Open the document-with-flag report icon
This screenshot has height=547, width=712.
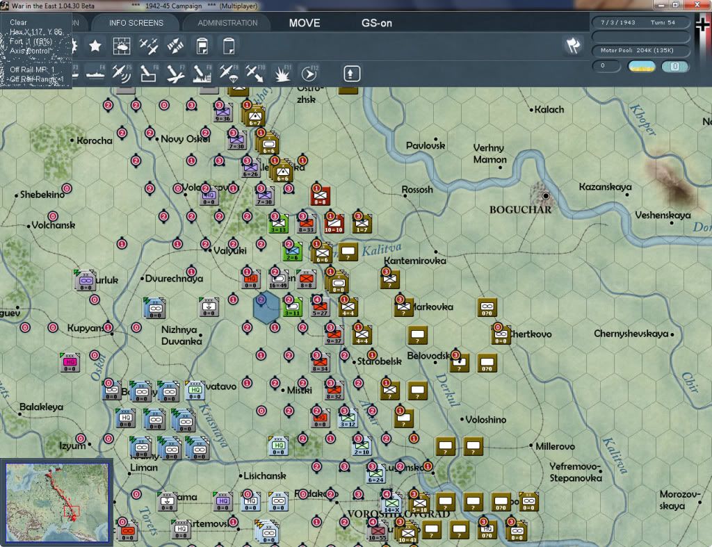202,46
